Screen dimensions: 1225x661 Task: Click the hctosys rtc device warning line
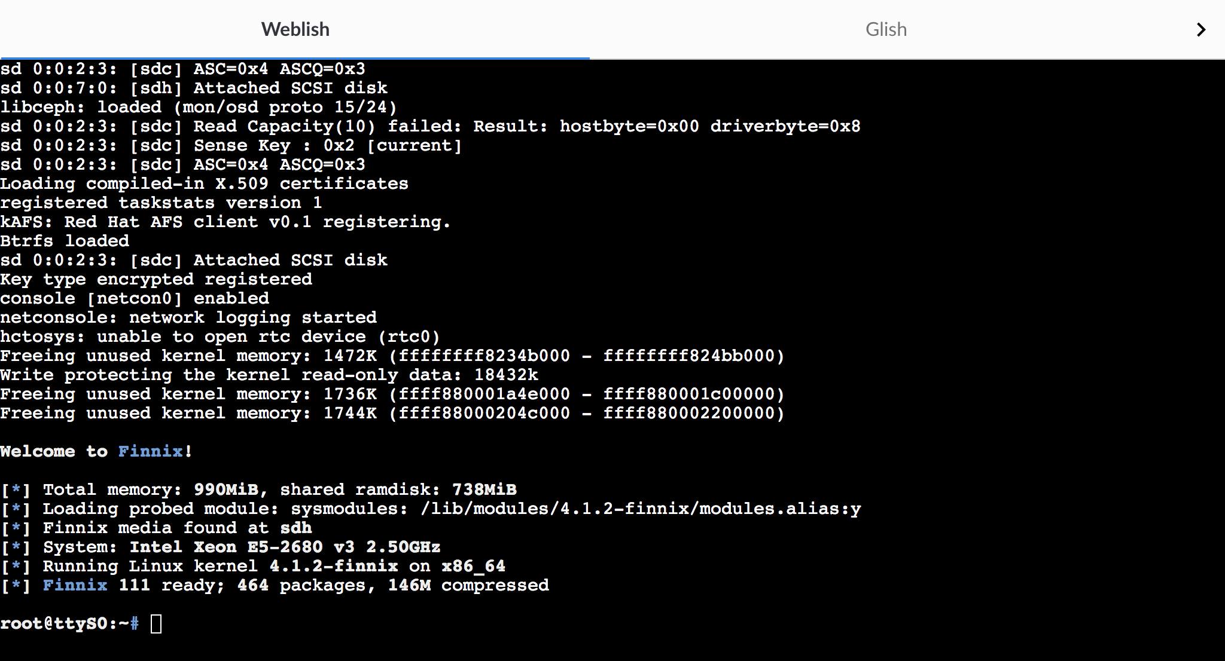tap(220, 336)
